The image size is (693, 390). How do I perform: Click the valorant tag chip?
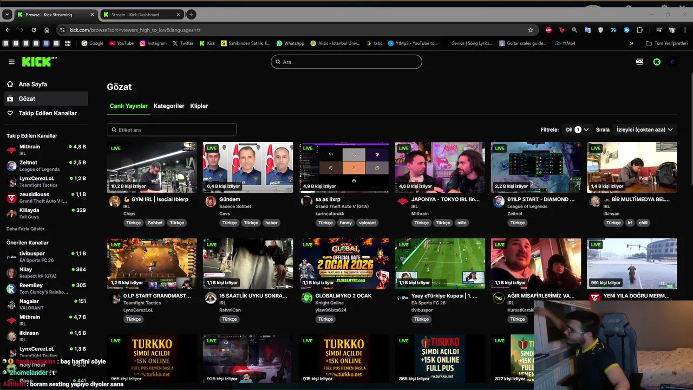coord(367,223)
